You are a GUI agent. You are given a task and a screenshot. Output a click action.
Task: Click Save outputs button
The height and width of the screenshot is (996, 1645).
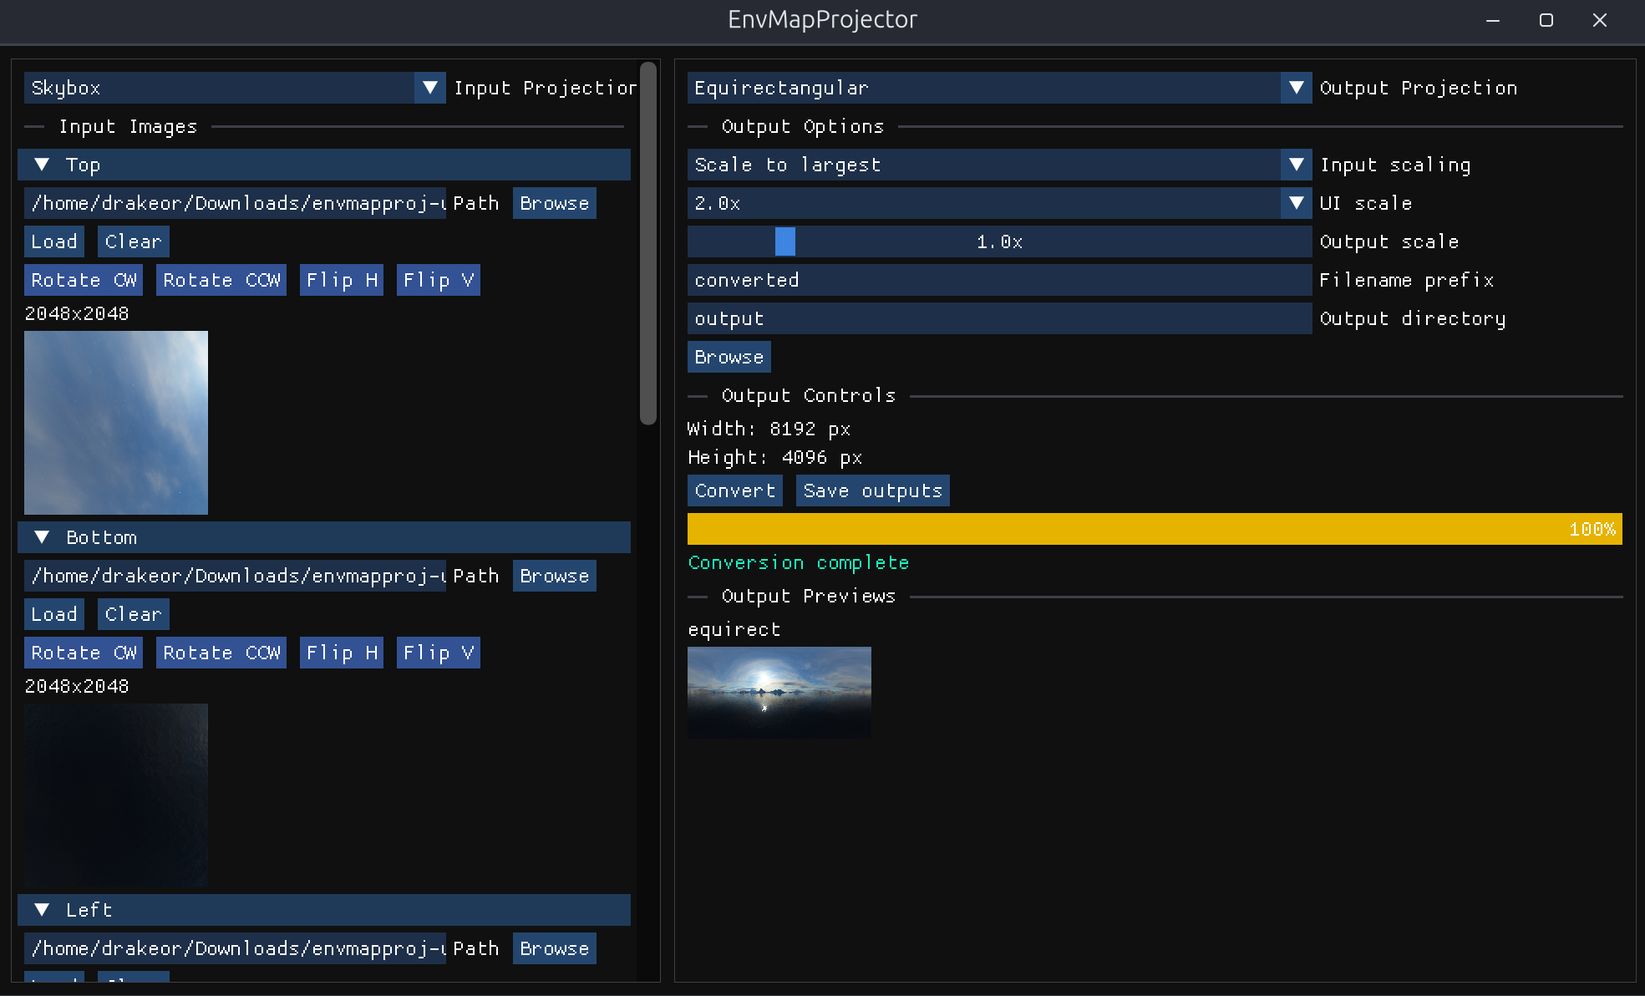pyautogui.click(x=872, y=490)
